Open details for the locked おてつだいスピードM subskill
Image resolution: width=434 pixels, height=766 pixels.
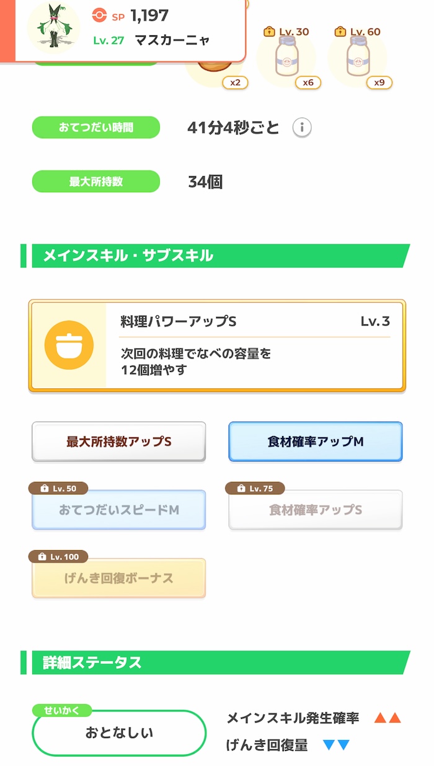(x=118, y=509)
